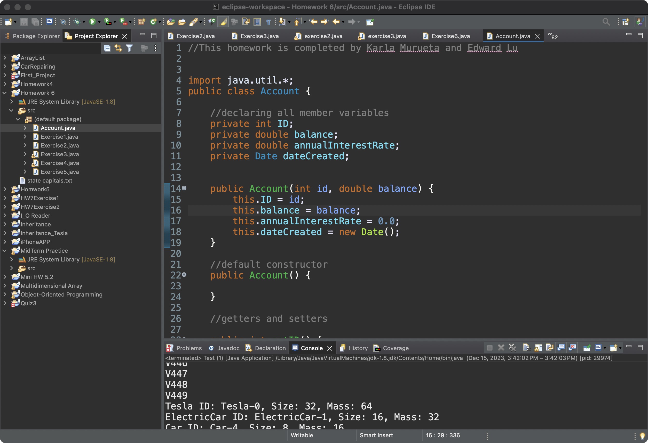This screenshot has width=648, height=443.
Task: Click the New Java Package icon
Action: point(142,22)
